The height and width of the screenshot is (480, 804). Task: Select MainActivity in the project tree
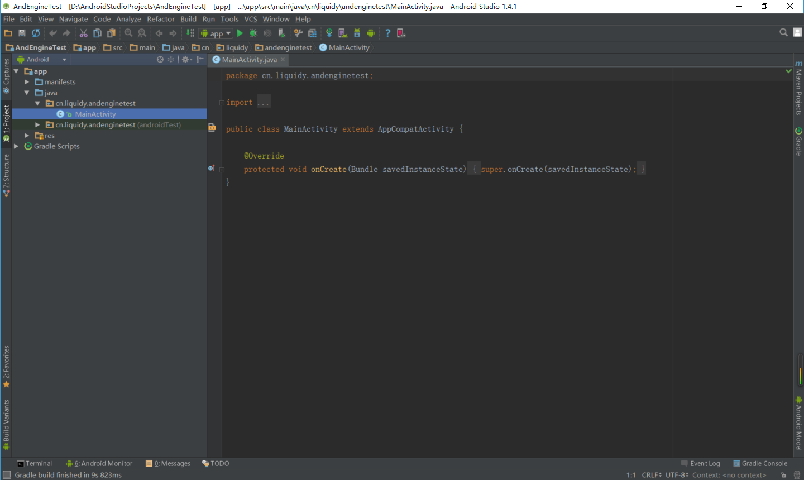tap(95, 114)
